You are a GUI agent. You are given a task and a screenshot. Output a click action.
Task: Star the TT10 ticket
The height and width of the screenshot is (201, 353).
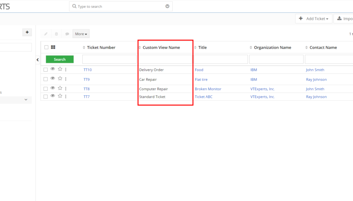click(60, 69)
